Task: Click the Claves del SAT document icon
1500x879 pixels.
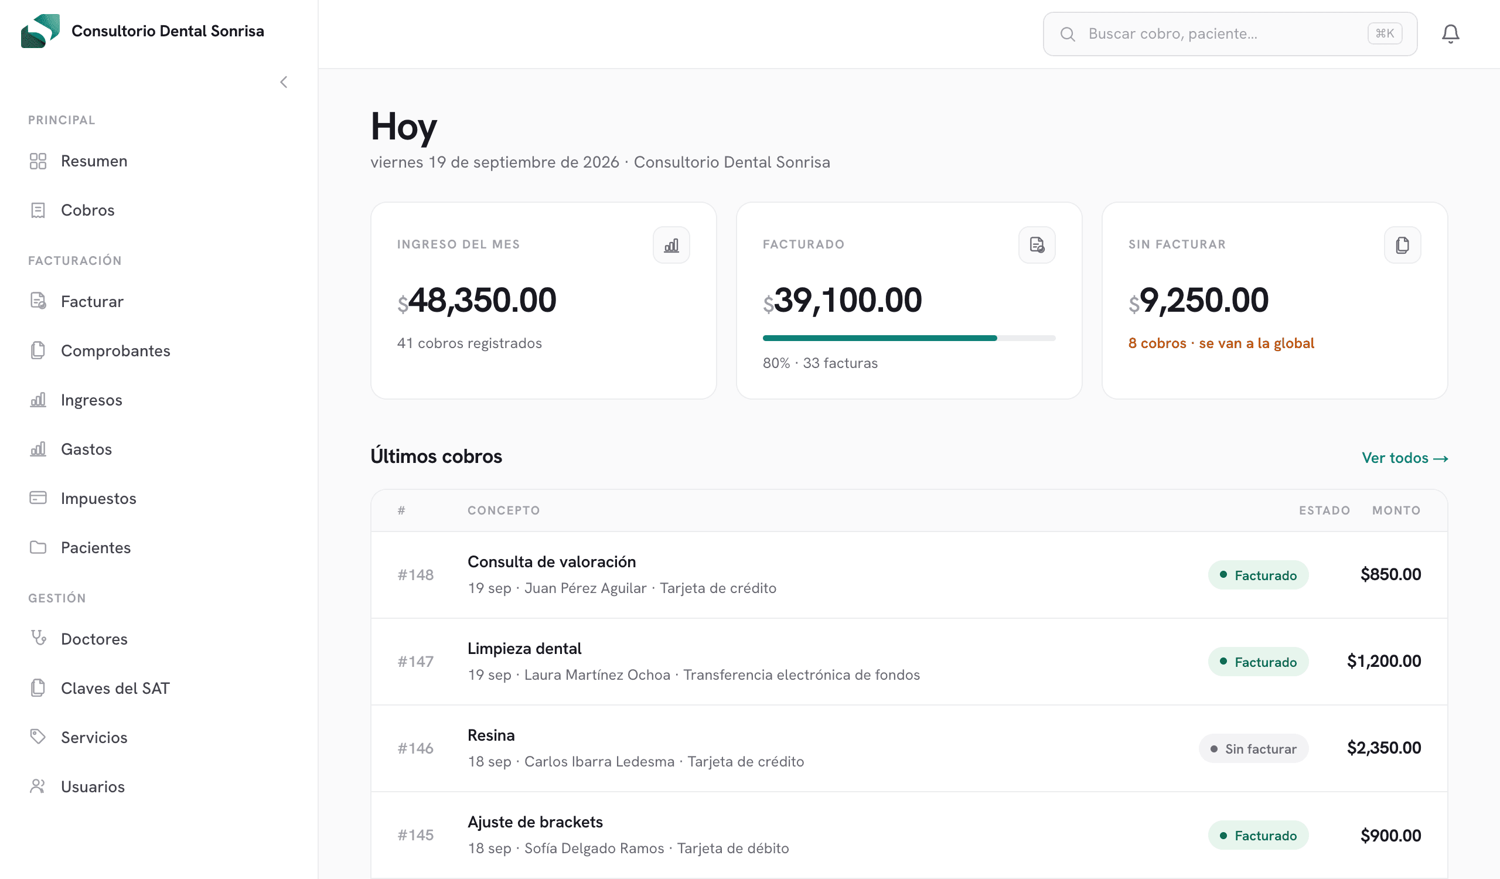Action: coord(38,688)
